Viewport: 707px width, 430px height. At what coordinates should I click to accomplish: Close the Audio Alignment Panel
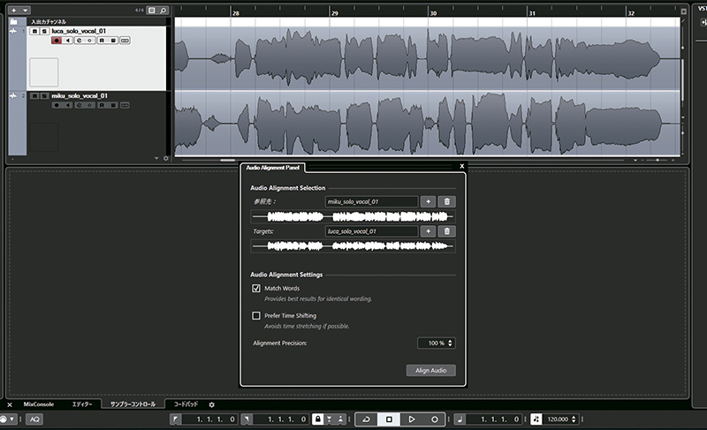pyautogui.click(x=461, y=166)
